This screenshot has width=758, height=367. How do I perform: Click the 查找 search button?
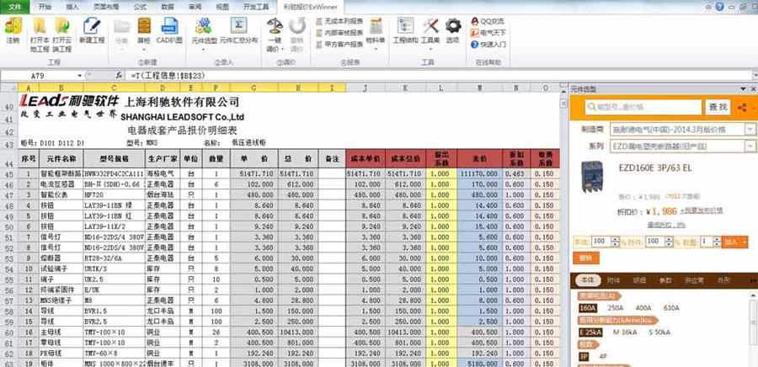coord(718,107)
